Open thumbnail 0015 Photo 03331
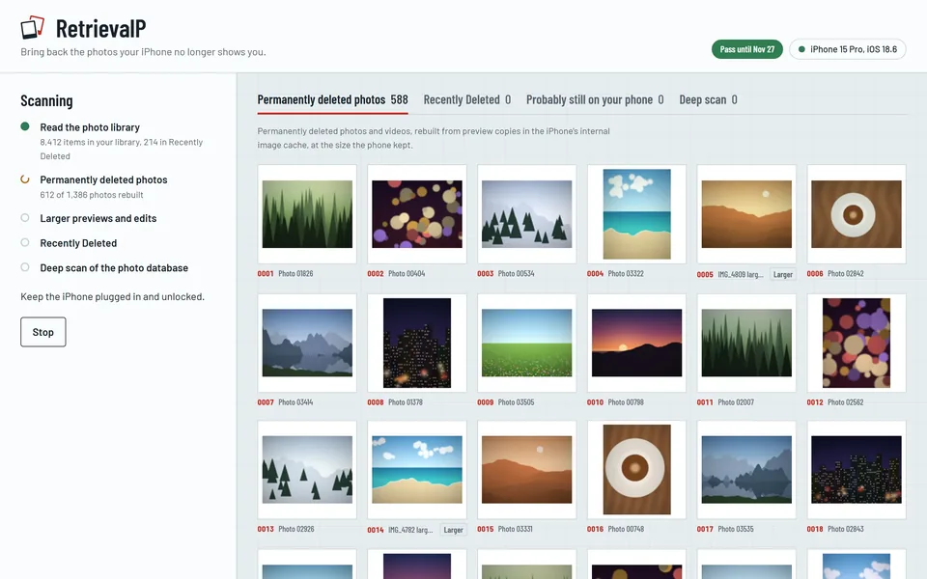 [527, 470]
